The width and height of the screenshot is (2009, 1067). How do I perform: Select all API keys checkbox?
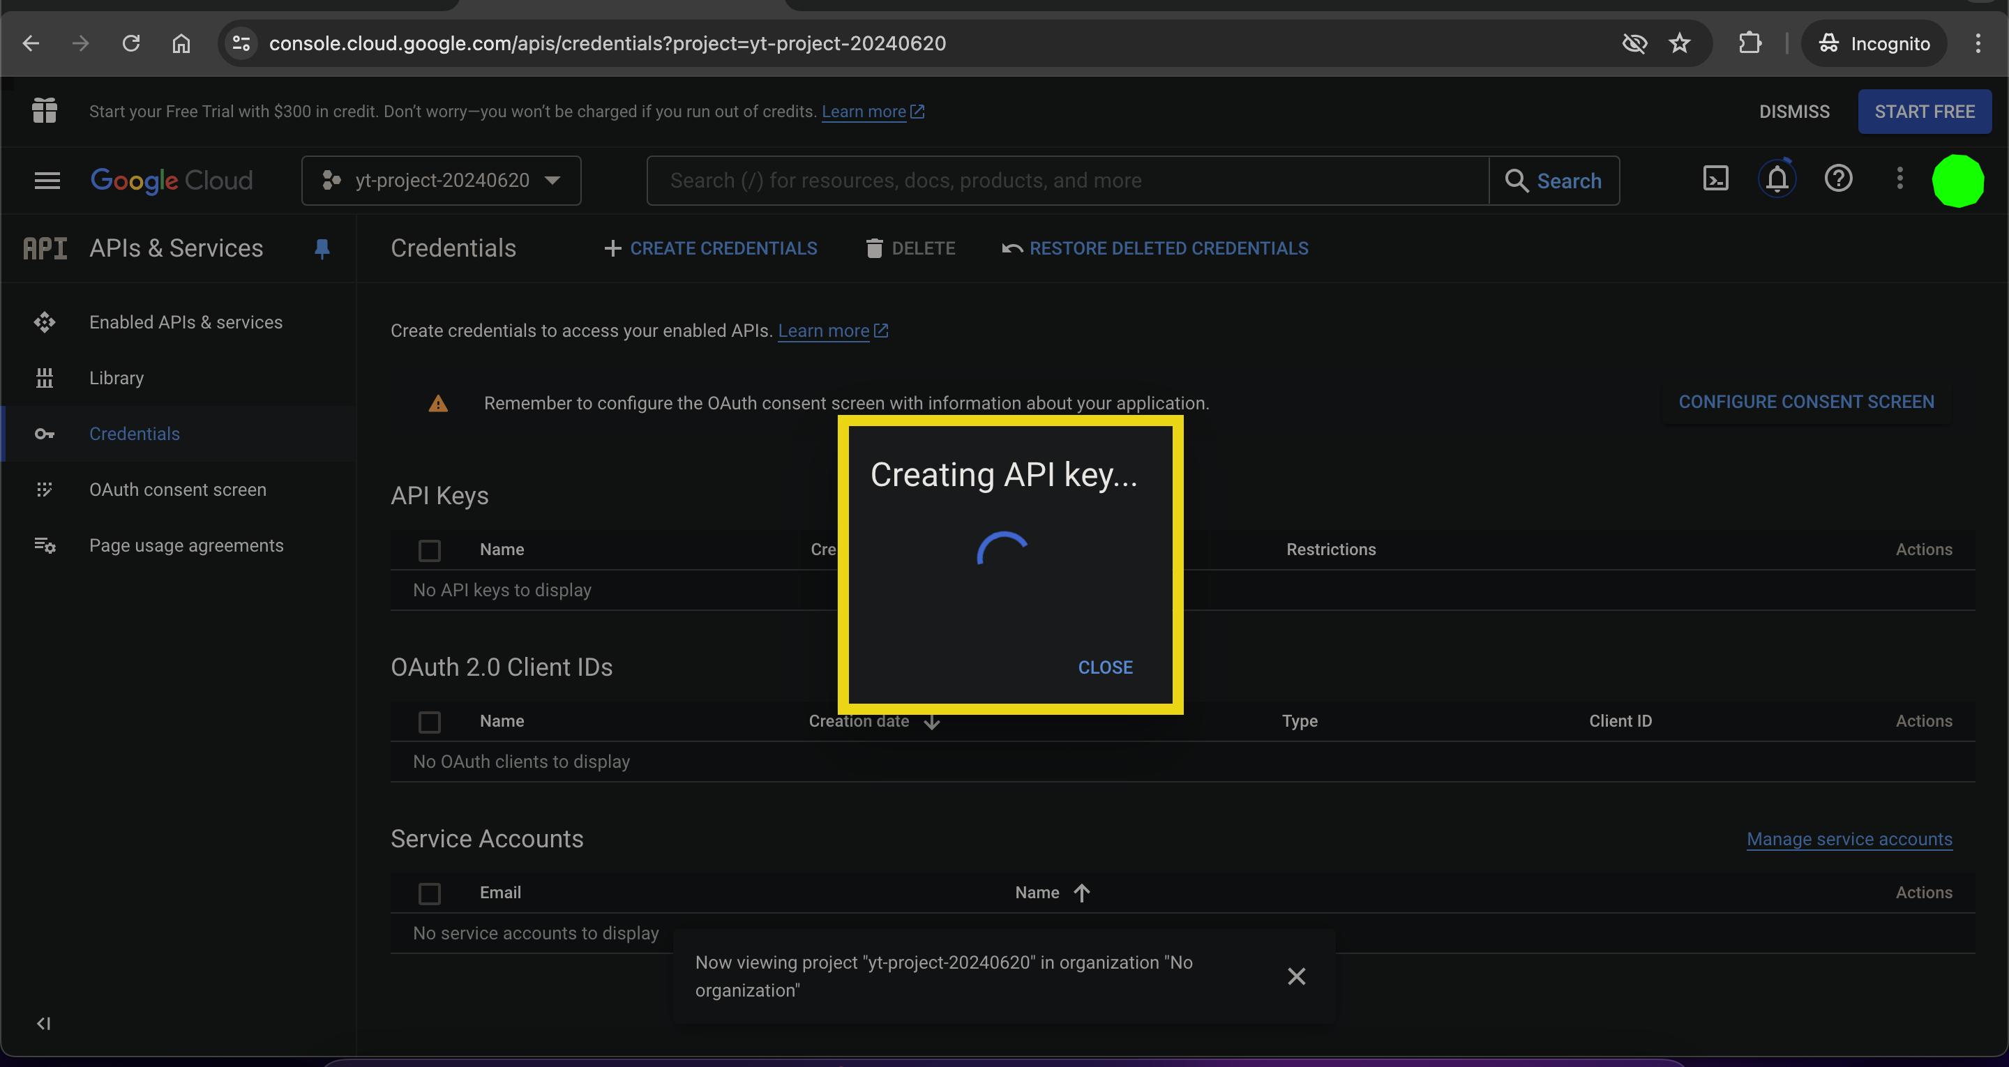430,551
